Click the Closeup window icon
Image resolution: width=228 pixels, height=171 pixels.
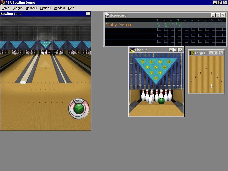[132, 50]
